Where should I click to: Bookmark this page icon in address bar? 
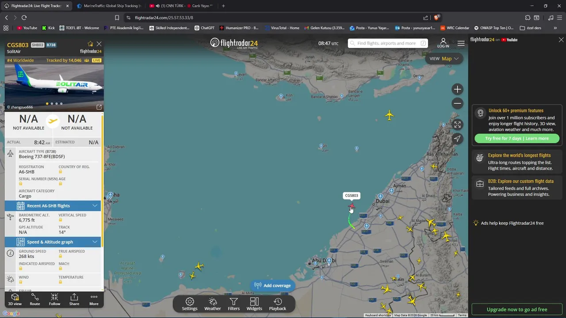tap(117, 18)
